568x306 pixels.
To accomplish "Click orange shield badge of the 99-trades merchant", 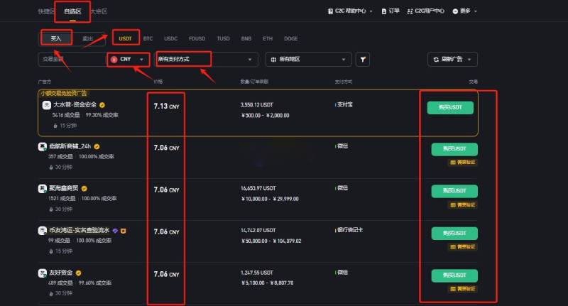I will [x=123, y=231].
